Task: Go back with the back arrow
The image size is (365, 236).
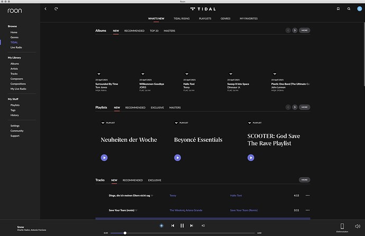Action: click(x=45, y=9)
